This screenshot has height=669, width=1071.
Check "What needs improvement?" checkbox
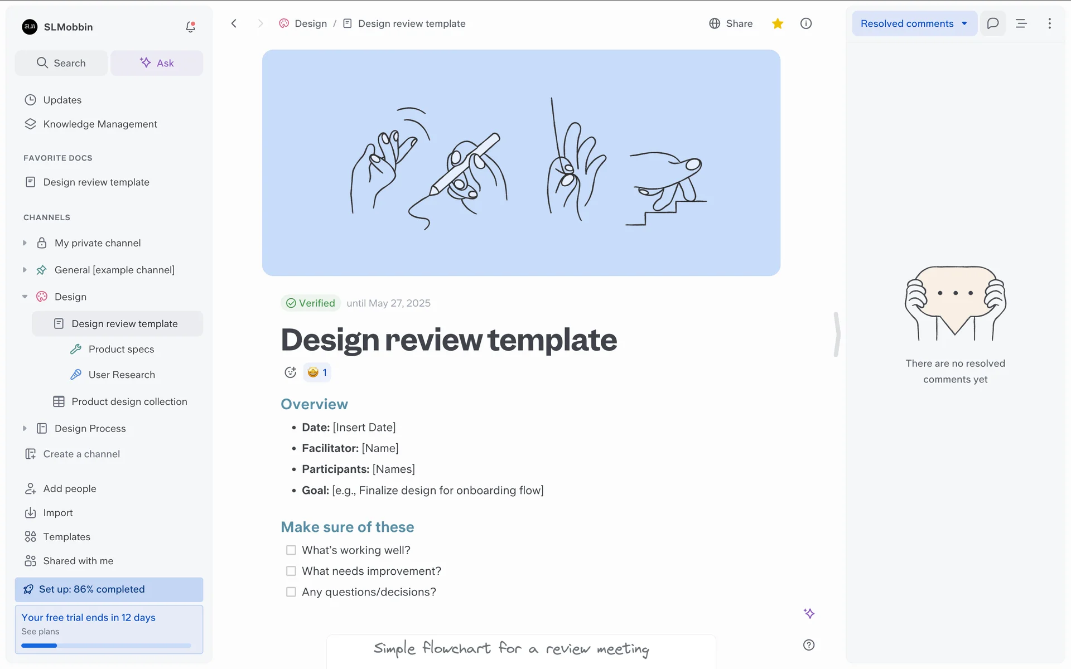click(x=291, y=571)
